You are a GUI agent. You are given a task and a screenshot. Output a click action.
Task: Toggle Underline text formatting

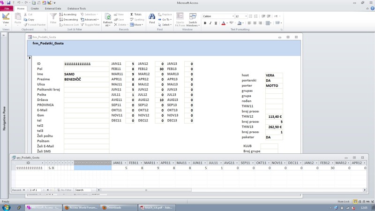[x=216, y=23]
